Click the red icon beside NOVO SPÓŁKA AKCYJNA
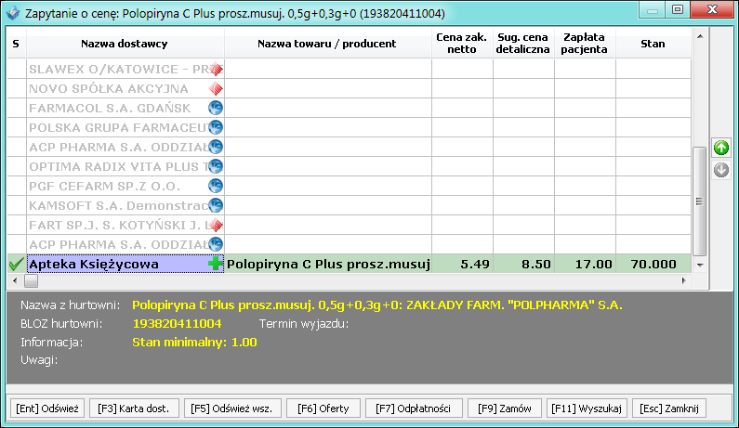Viewport: 739px width, 428px height. pyautogui.click(x=216, y=88)
